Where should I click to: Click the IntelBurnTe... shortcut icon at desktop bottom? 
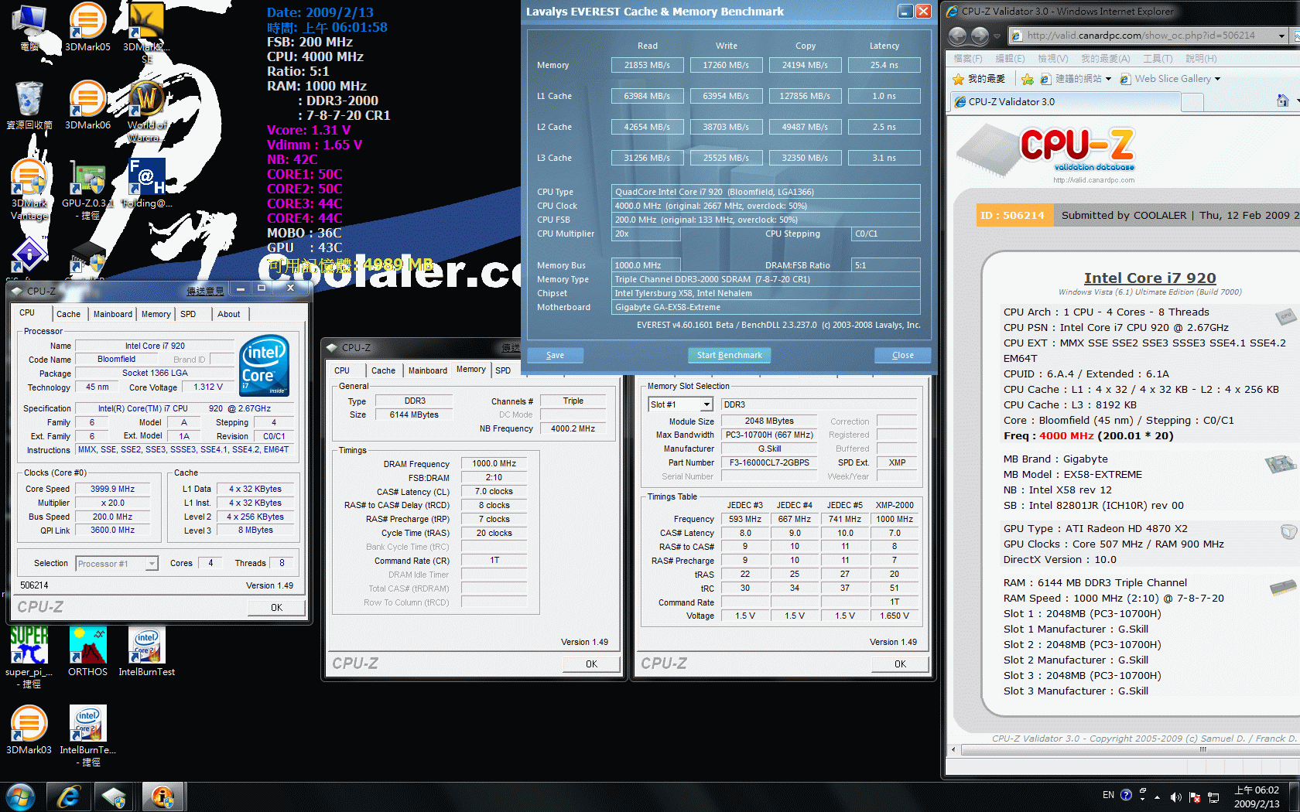87,735
